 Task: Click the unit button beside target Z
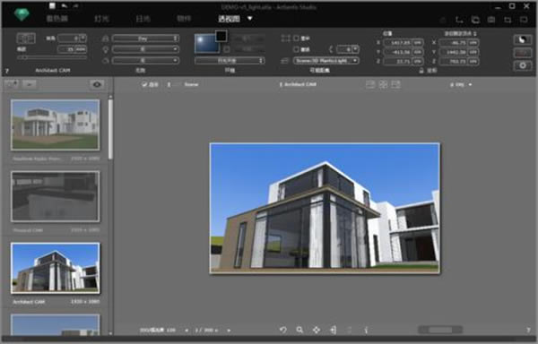pos(473,61)
